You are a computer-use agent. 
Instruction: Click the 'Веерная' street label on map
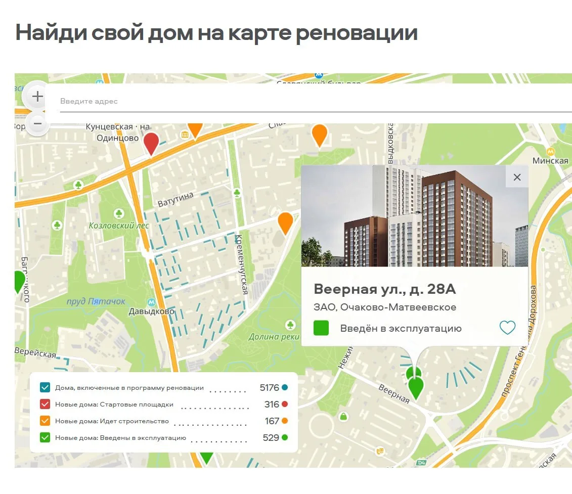click(394, 394)
